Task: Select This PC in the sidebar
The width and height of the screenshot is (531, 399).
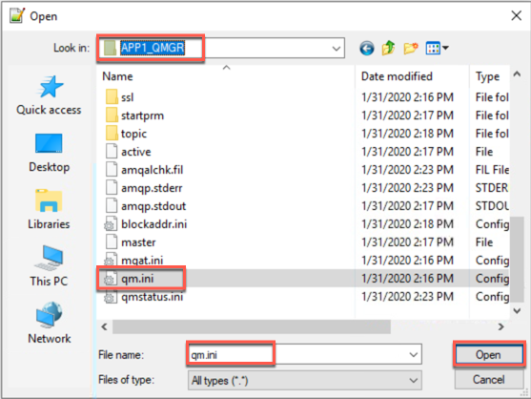Action: [x=50, y=266]
